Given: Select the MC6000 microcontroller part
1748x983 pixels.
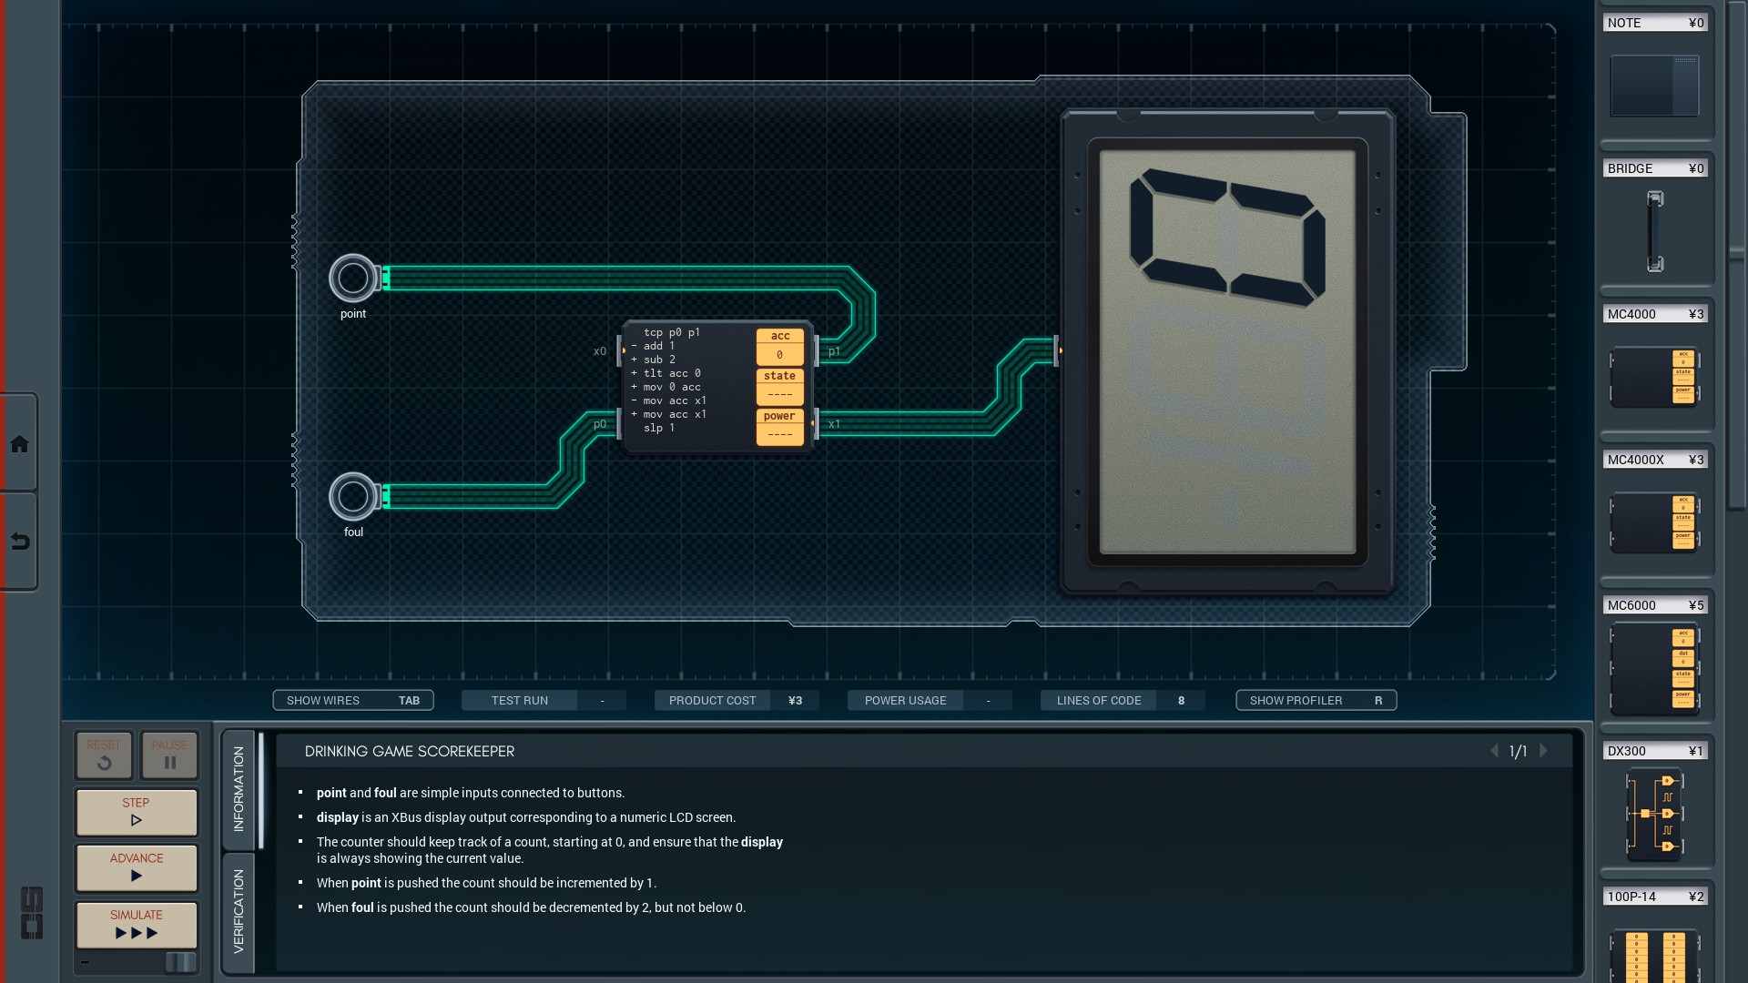Looking at the screenshot, I should (x=1653, y=669).
